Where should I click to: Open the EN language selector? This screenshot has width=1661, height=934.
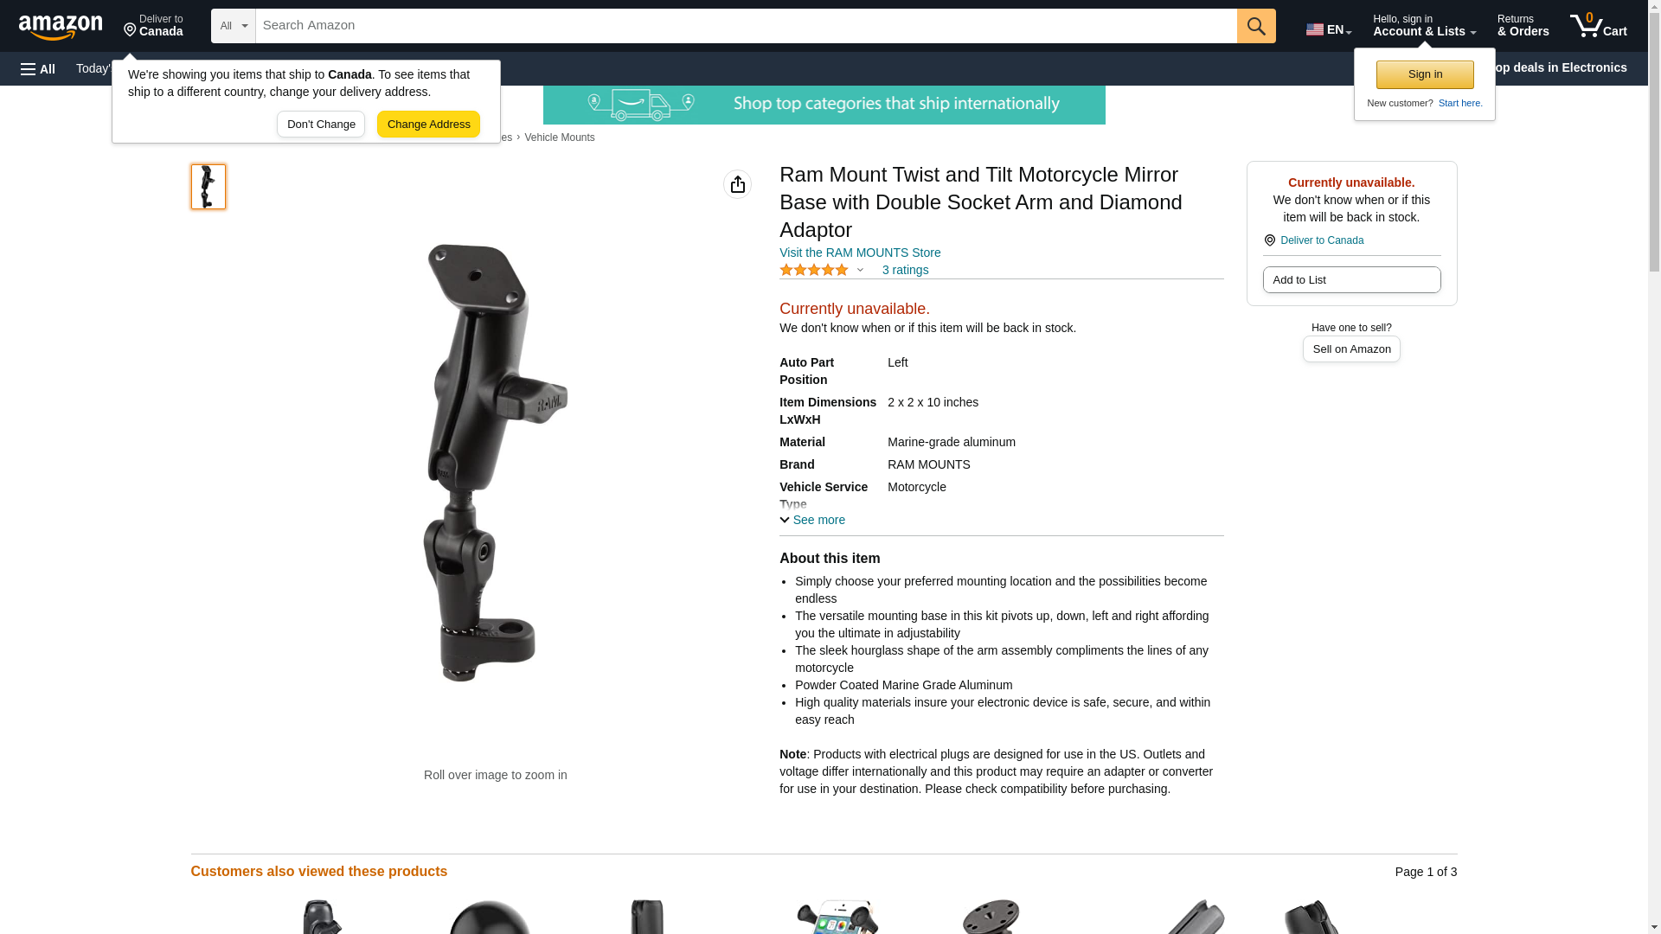click(x=1329, y=28)
